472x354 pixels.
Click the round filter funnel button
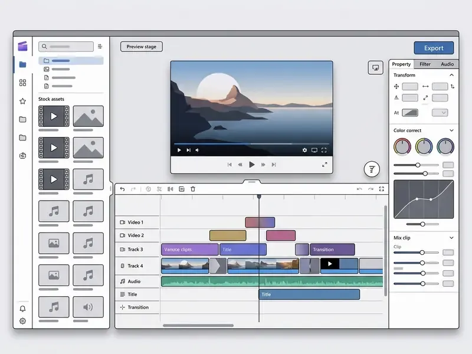[372, 169]
